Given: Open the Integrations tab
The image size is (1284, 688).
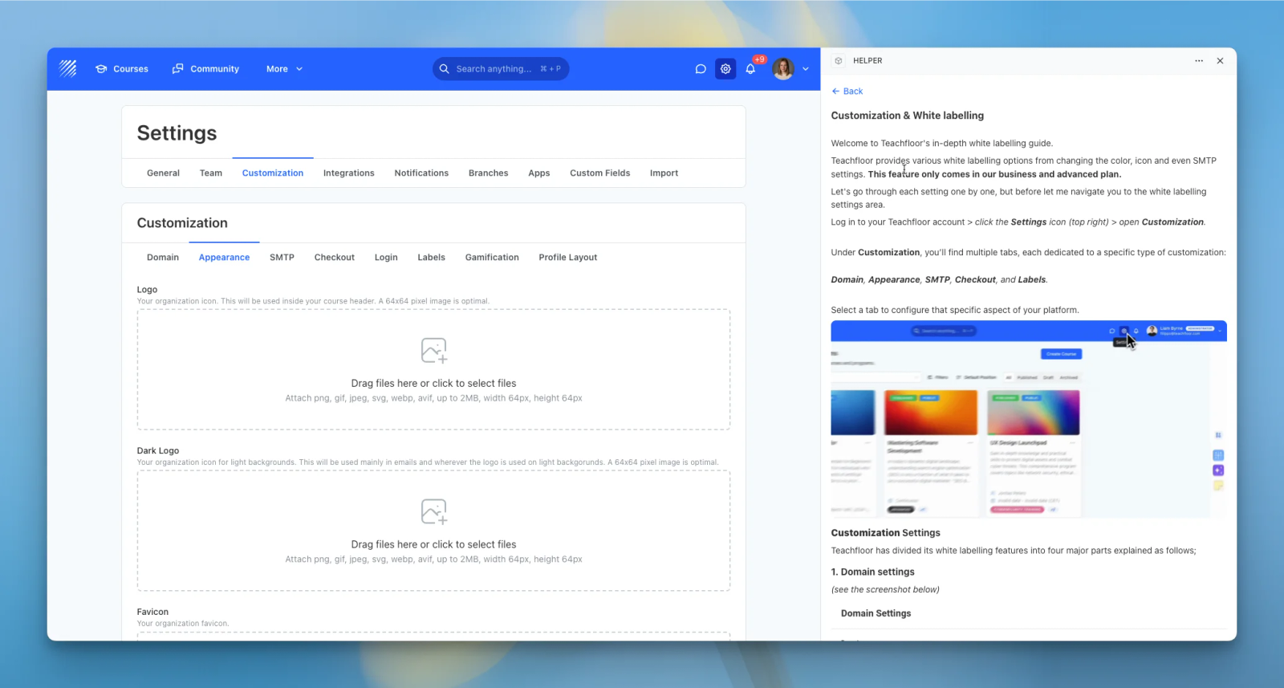Looking at the screenshot, I should pos(349,173).
